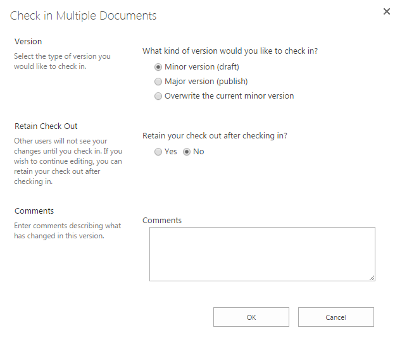Click the Comments box resize grip
The image size is (395, 342).
372,278
